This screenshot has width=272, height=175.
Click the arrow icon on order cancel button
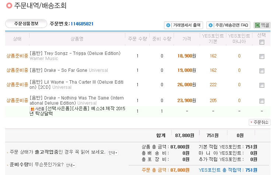(252, 122)
